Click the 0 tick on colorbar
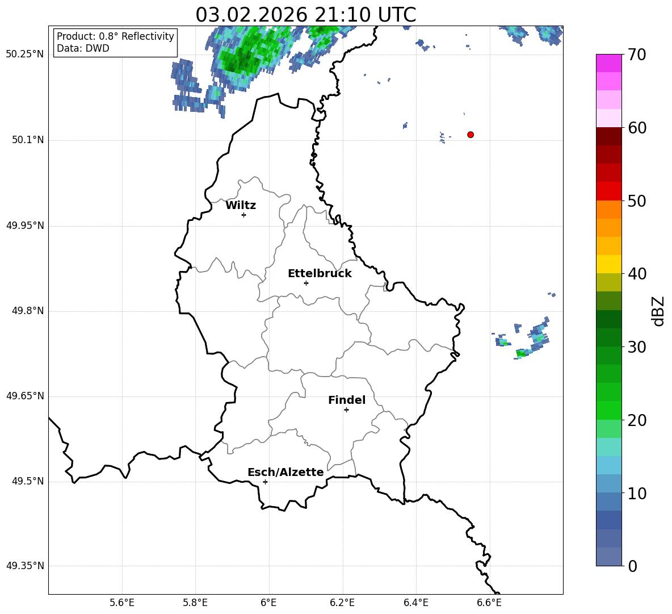Screen dimensions: 672x614 632,566
